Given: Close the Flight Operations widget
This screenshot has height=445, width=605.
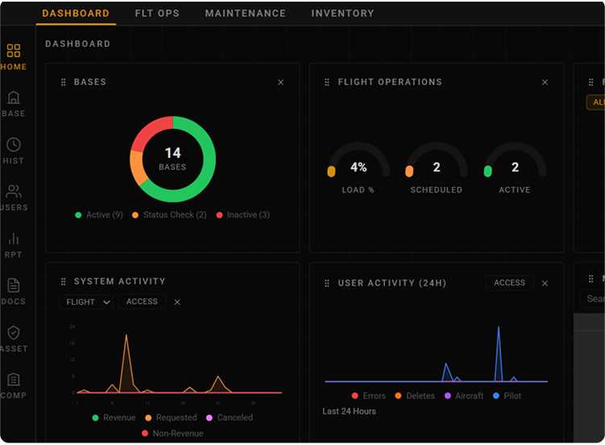Looking at the screenshot, I should click(x=545, y=82).
